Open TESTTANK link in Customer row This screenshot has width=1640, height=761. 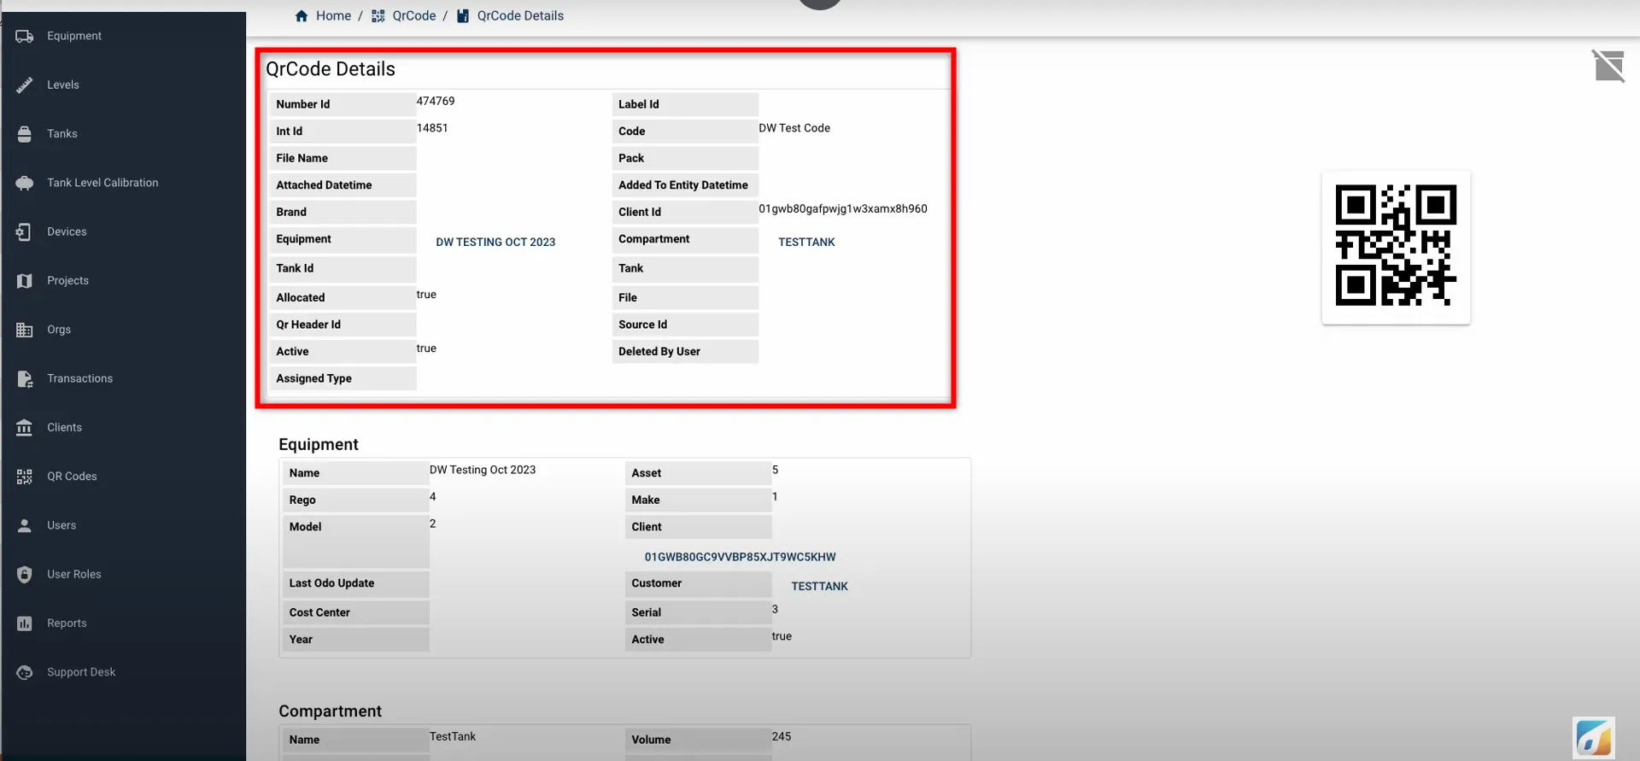click(819, 587)
